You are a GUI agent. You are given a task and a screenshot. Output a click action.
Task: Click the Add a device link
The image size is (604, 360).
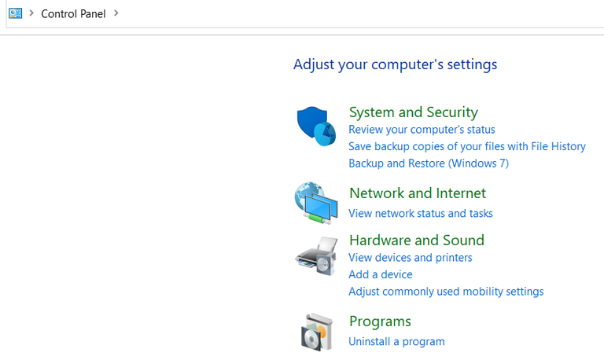coord(380,274)
